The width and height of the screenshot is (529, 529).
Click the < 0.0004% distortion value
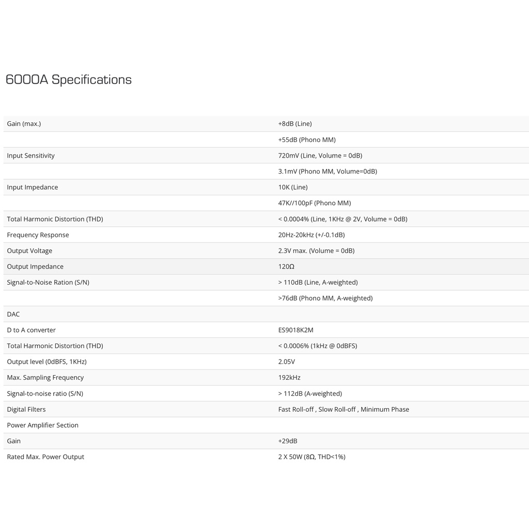(x=343, y=219)
